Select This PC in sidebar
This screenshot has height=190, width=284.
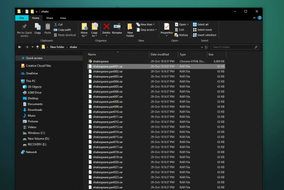tap(28, 81)
